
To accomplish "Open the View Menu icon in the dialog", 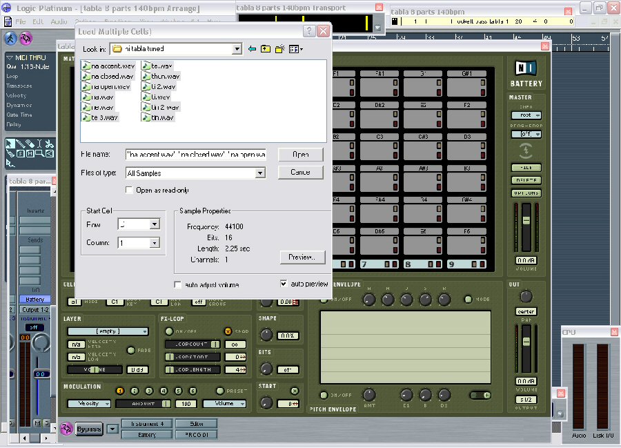I will coord(296,49).
